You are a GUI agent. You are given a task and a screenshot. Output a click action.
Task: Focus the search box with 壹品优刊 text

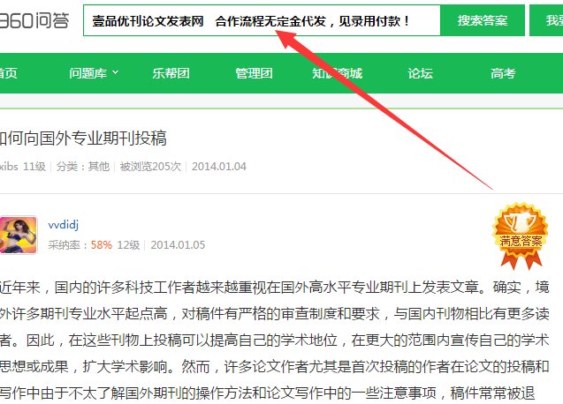point(262,20)
